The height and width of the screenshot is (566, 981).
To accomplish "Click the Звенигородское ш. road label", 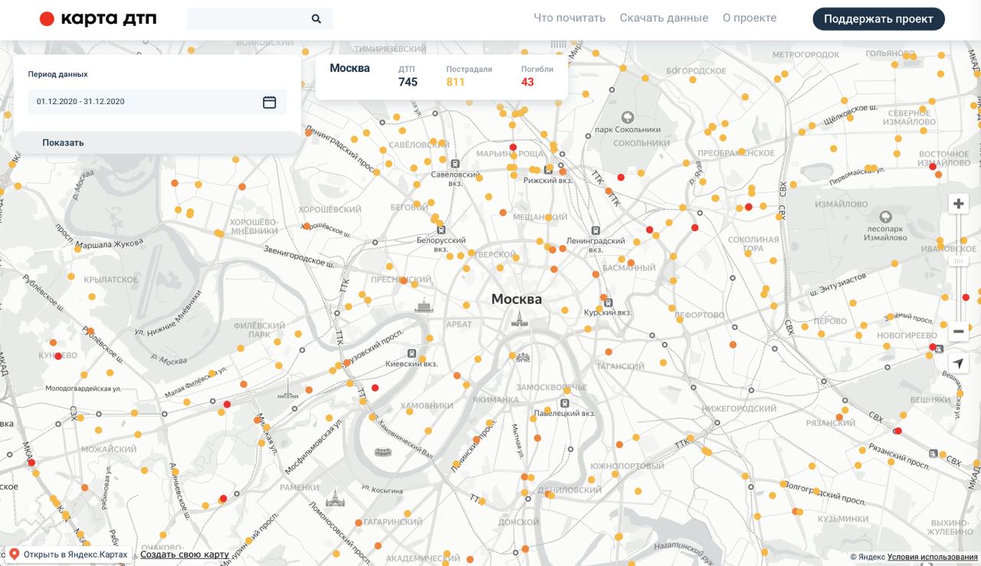I will pyautogui.click(x=299, y=256).
